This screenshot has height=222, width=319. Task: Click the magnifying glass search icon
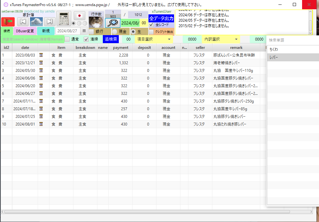coord(113,23)
